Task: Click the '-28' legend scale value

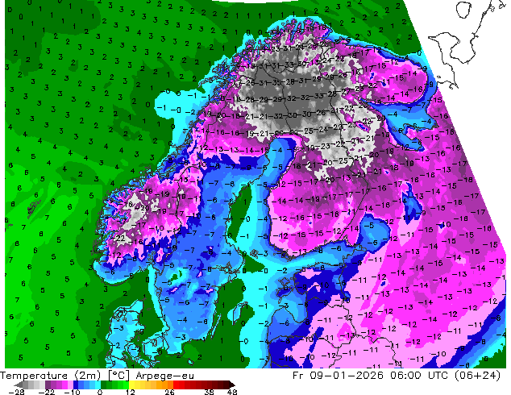Action: pos(16,392)
